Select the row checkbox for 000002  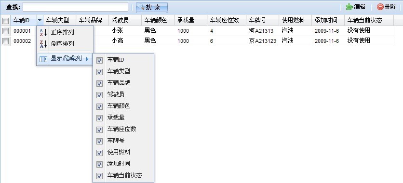click(x=5, y=41)
